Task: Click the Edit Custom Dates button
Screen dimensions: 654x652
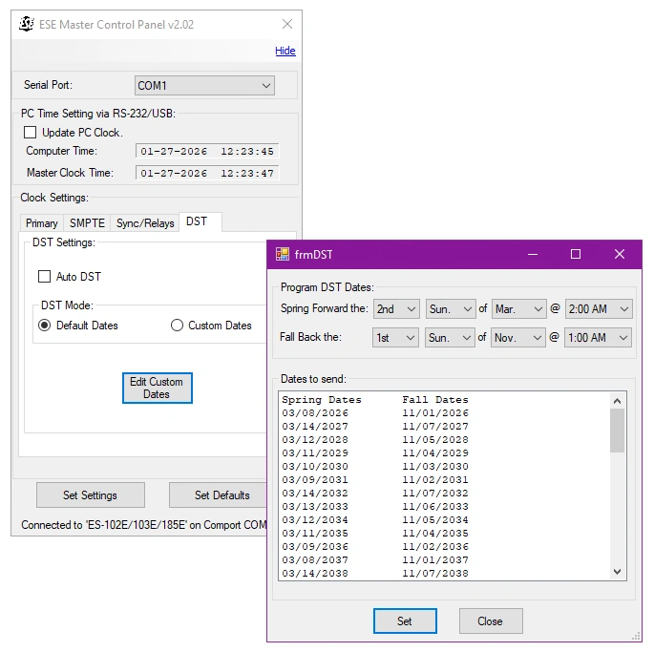Action: tap(158, 388)
